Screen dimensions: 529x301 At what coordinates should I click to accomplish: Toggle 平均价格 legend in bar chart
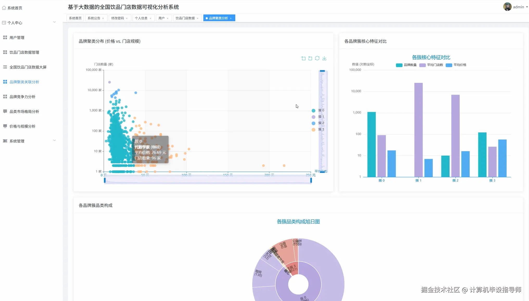[x=456, y=65]
